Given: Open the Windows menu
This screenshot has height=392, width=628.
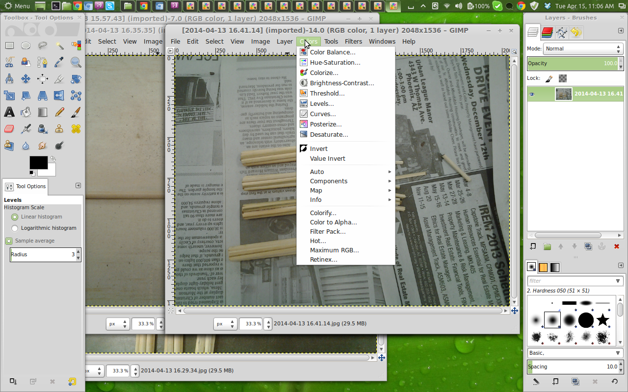Looking at the screenshot, I should (382, 42).
